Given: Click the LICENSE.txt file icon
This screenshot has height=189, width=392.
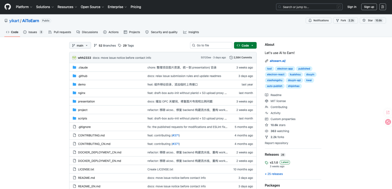Looking at the screenshot, I should 74,169.
